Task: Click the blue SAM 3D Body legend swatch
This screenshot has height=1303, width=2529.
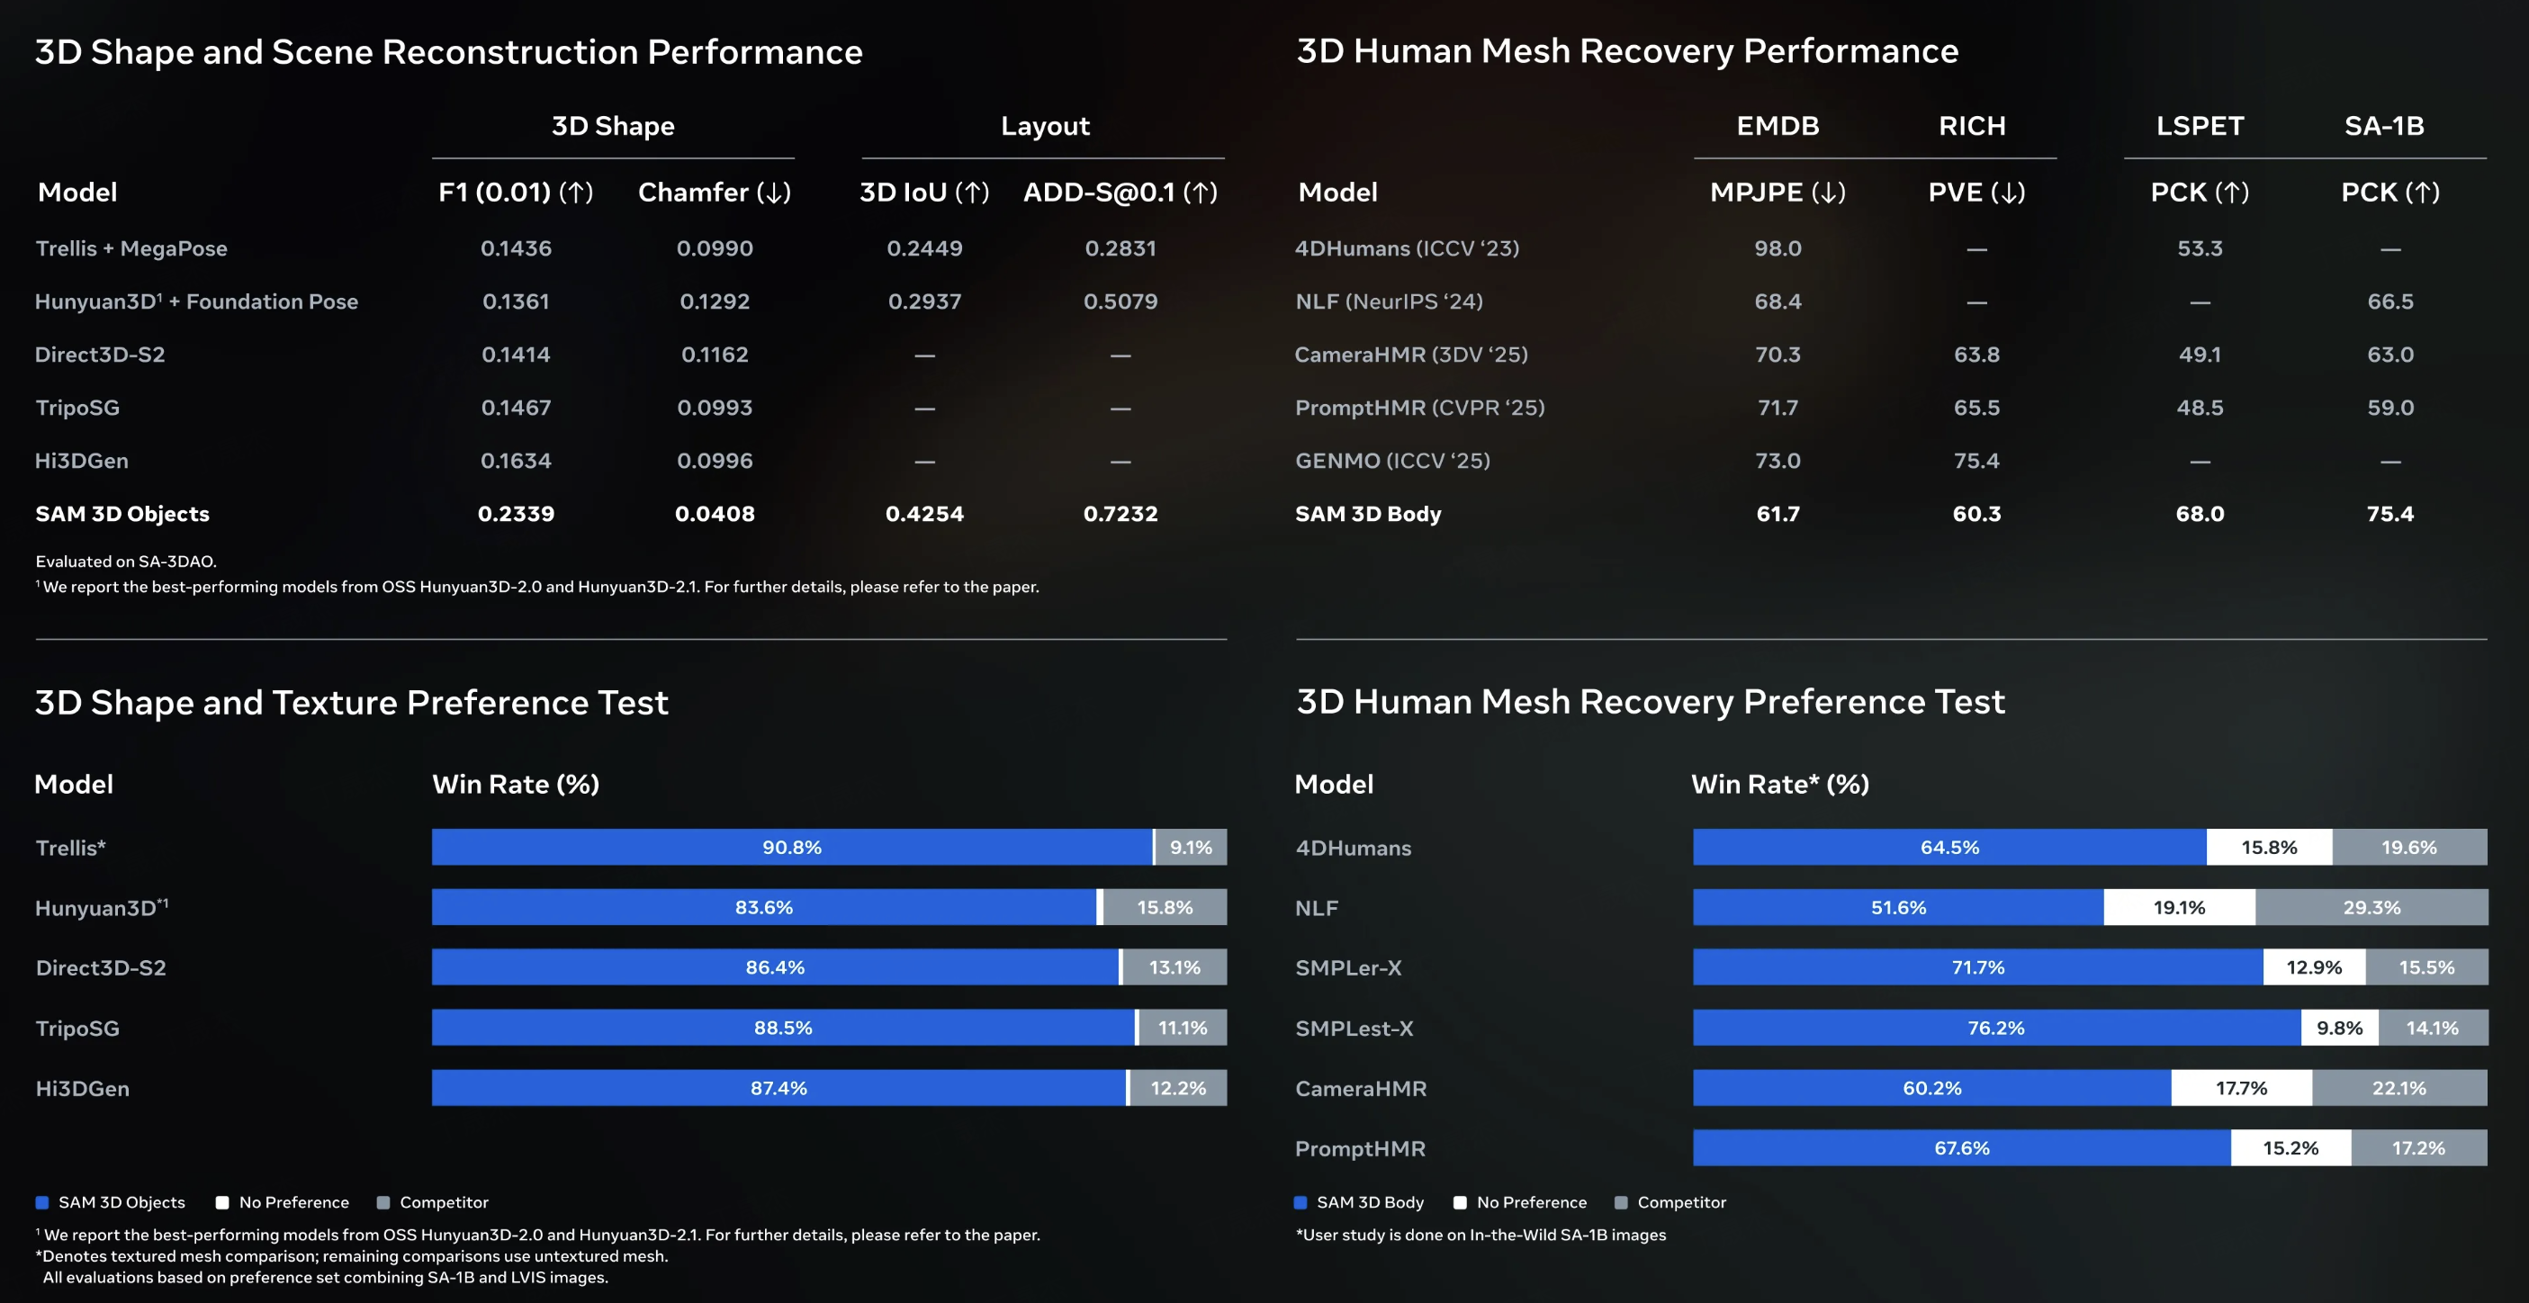Action: [1300, 1202]
